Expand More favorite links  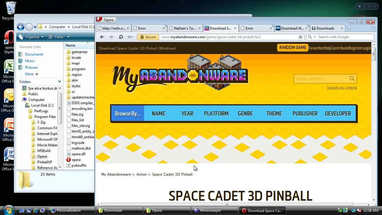(32, 74)
